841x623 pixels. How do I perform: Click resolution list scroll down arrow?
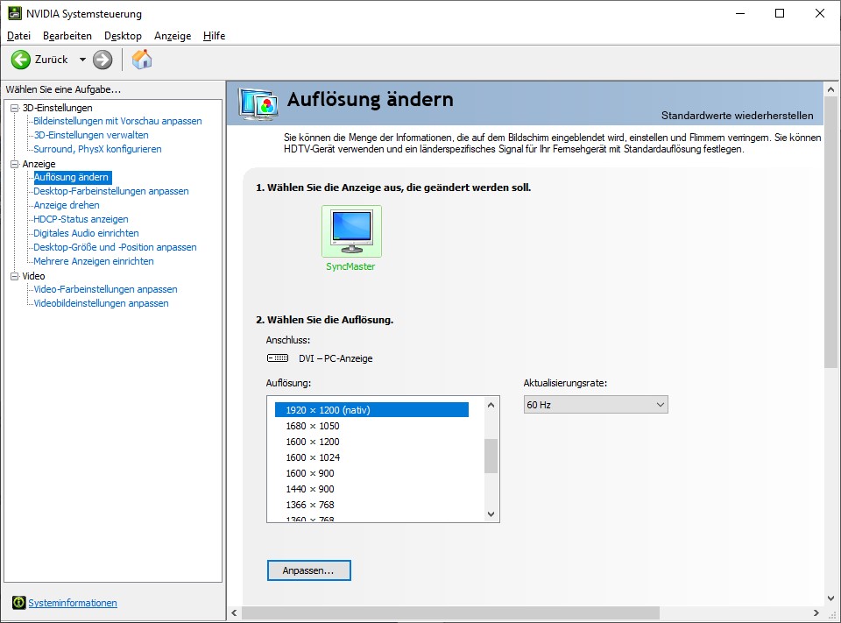point(491,514)
